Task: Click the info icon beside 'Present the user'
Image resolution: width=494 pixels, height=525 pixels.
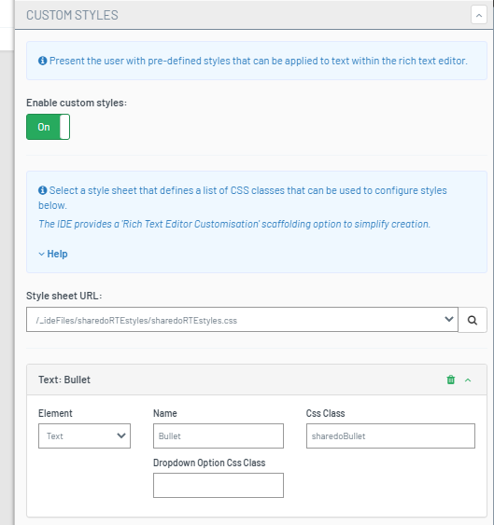Action: pos(43,61)
